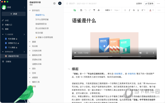This screenshot has width=165, height=103.
Task: Open the account options vertical dots
Action: click(24, 7)
